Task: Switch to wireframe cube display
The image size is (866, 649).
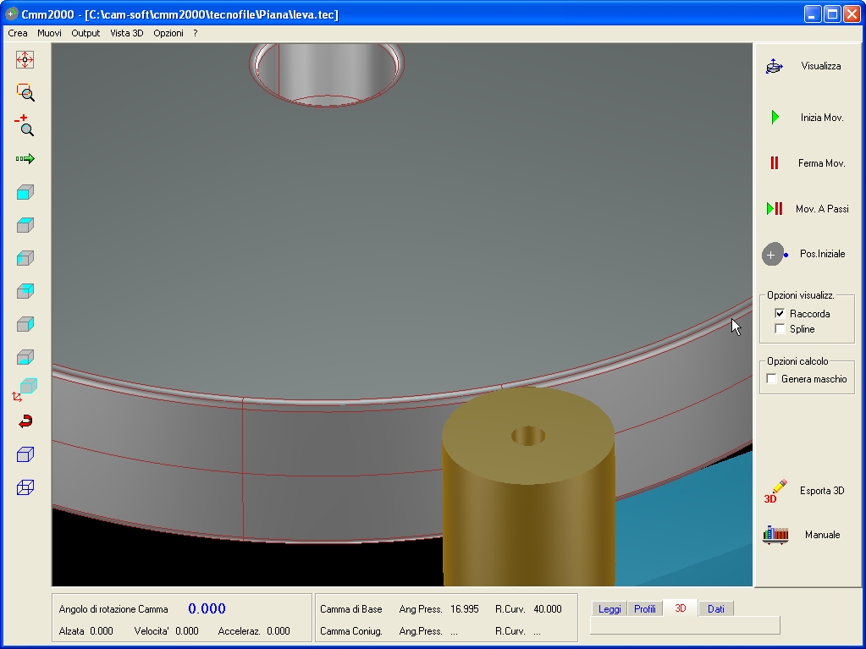Action: (25, 487)
